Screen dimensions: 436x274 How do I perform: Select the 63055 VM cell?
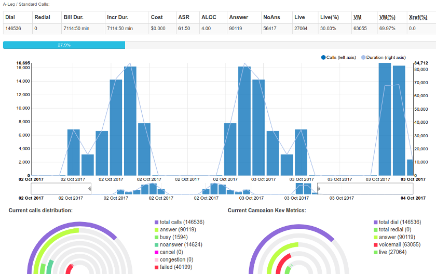click(x=364, y=29)
